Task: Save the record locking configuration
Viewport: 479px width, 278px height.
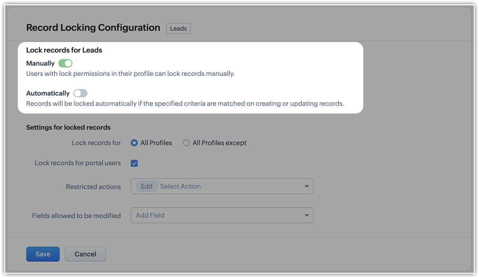Action: pyautogui.click(x=43, y=254)
